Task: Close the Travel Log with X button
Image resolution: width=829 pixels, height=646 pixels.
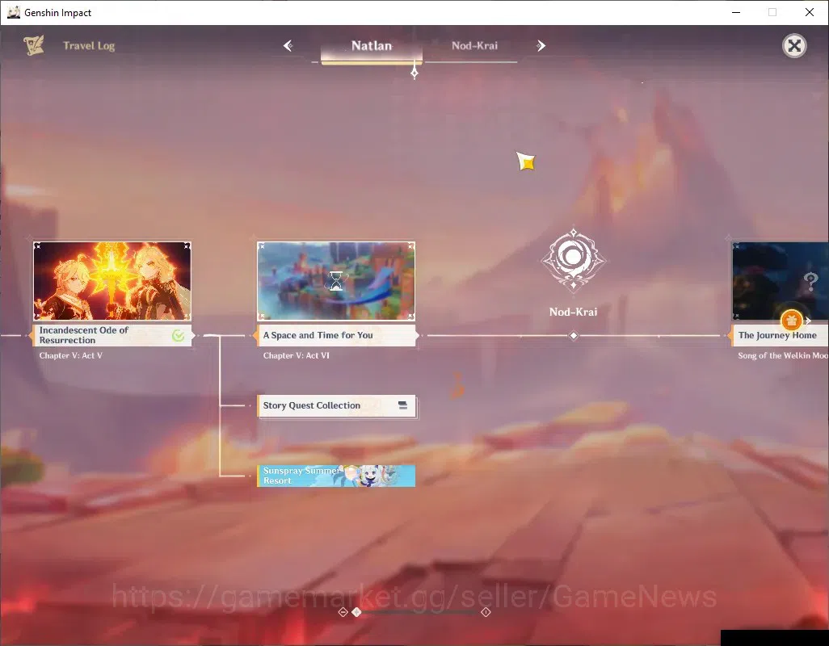Action: (x=794, y=46)
